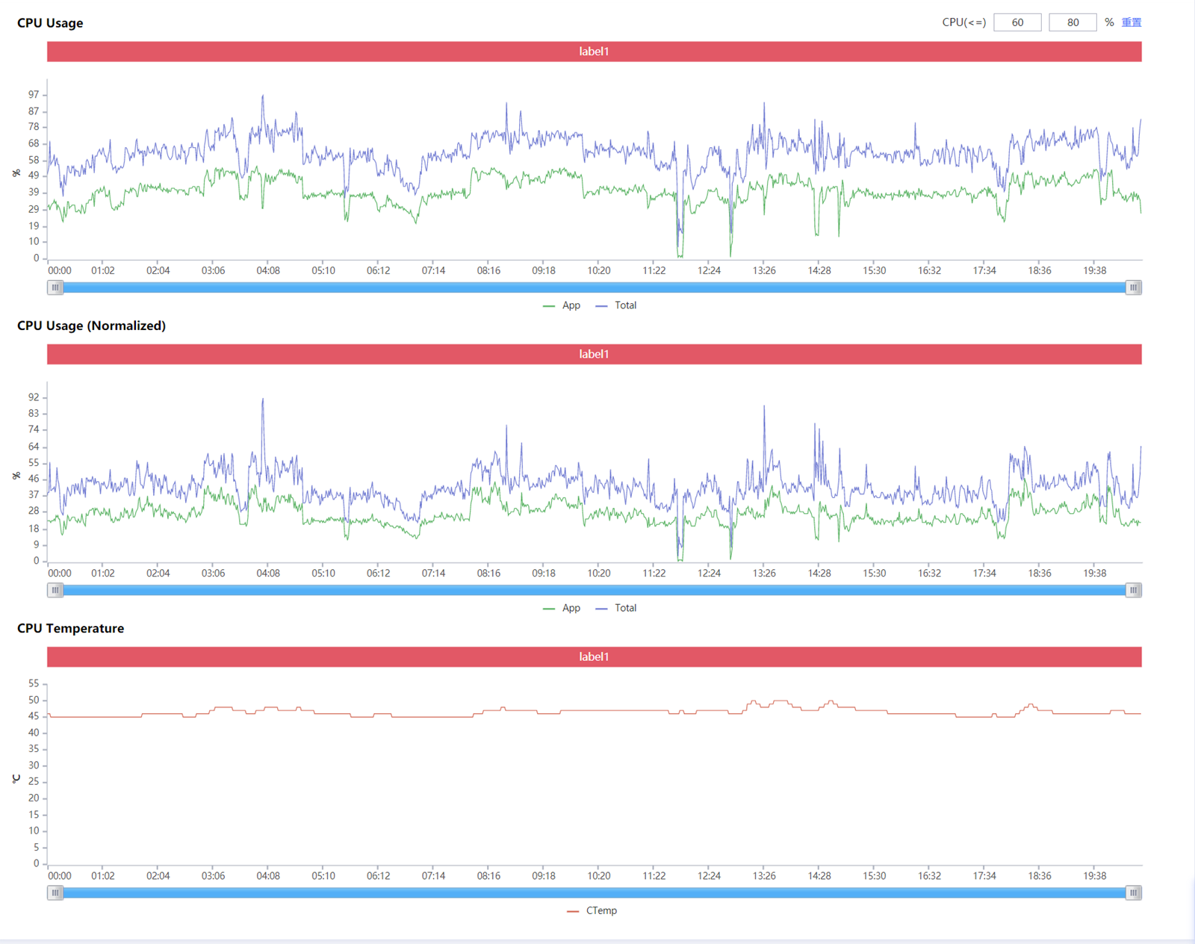Click the blue 重置 reset link
Screen dimensions: 1195x944
[1131, 22]
